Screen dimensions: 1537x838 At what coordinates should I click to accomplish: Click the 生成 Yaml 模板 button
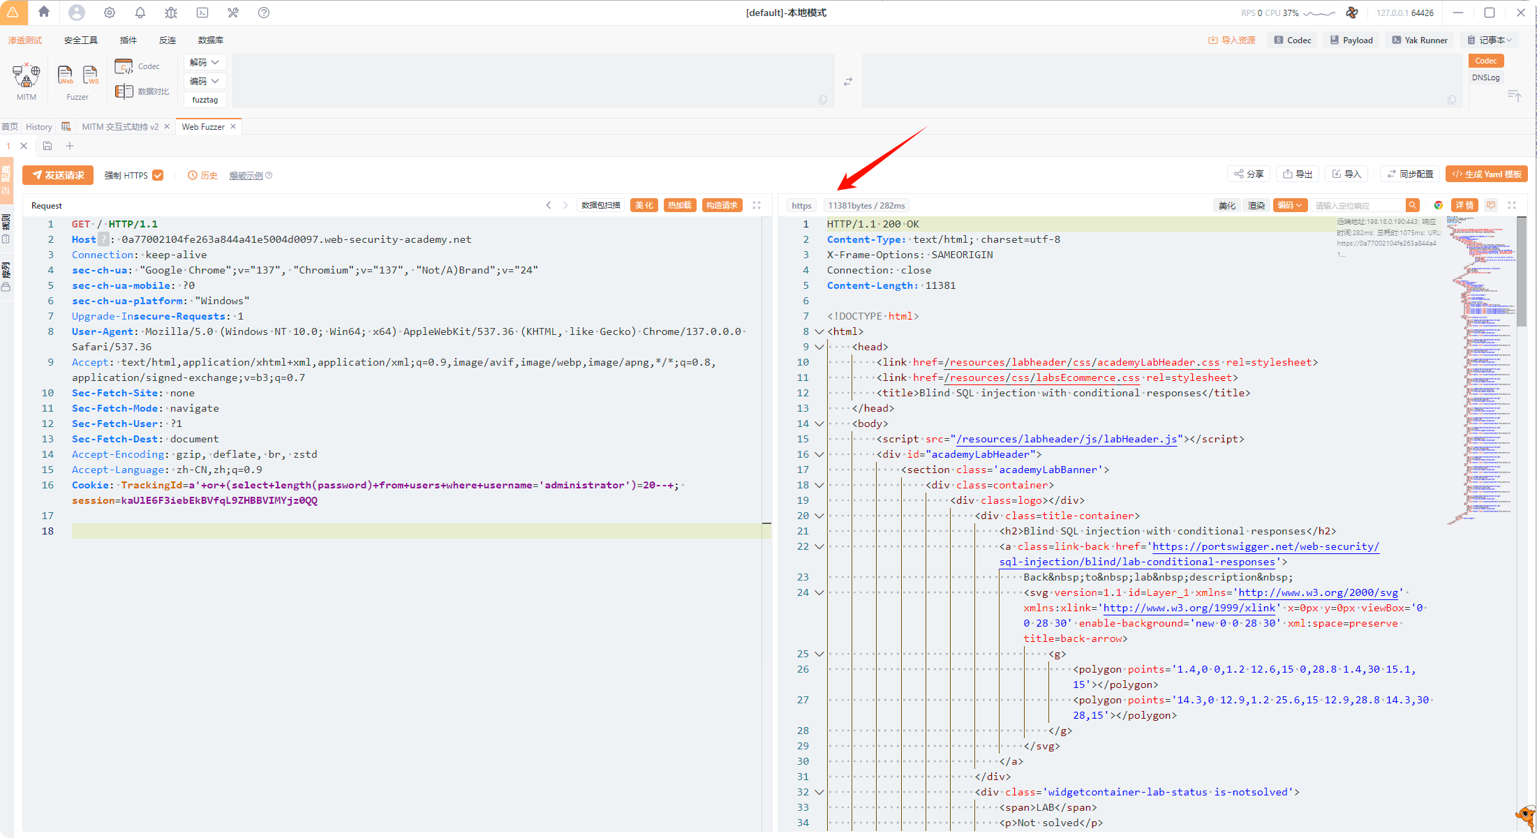coord(1486,174)
